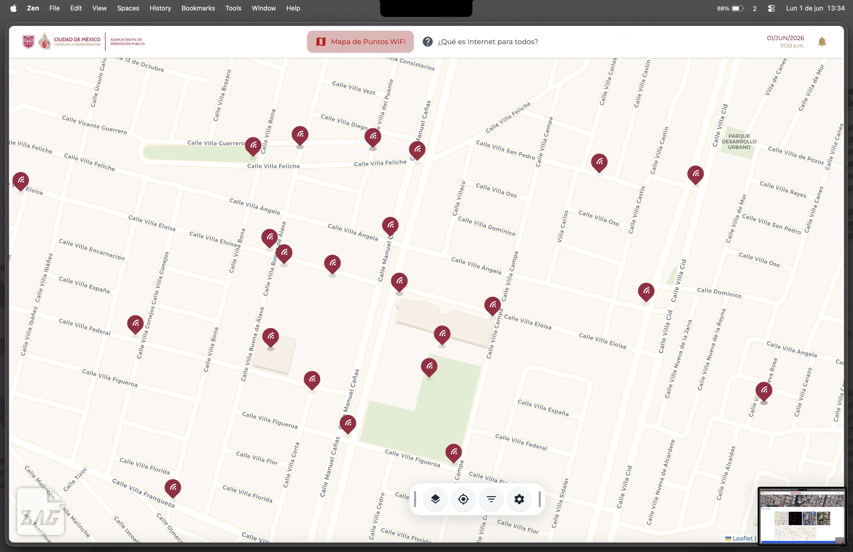Select WiFi marker beside Calle Villa Guerrero label
853x552 pixels.
[253, 146]
